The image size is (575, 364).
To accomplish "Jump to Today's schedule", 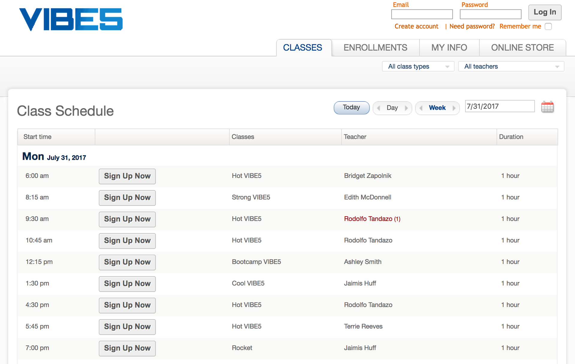I will [351, 108].
